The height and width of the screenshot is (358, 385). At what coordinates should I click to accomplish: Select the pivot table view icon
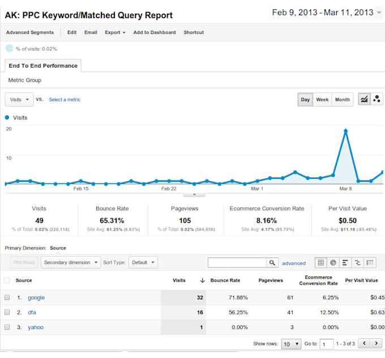(x=370, y=262)
